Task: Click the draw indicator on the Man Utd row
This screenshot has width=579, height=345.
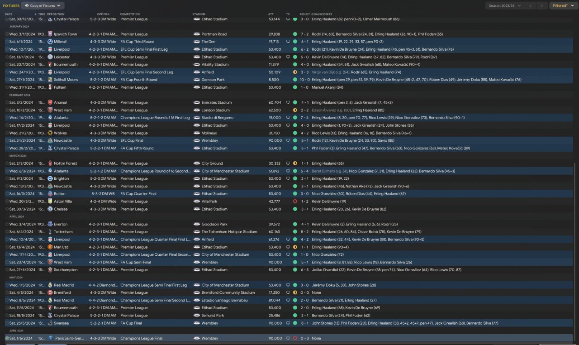Action: tap(295, 247)
